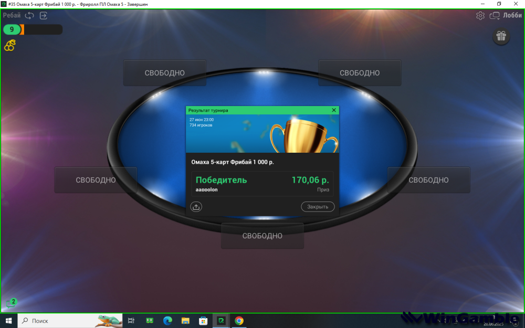Take the bottom center СВОБОДНО seat
The width and height of the screenshot is (525, 328).
pyautogui.click(x=262, y=236)
